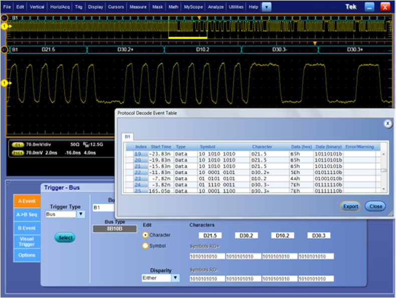This screenshot has height=298, width=396.
Task: Open the Visual Trigger tab
Action: [27, 242]
